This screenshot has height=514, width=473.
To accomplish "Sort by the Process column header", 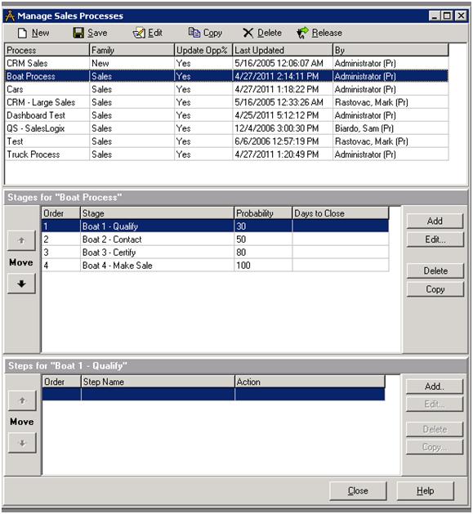I will tap(47, 50).
